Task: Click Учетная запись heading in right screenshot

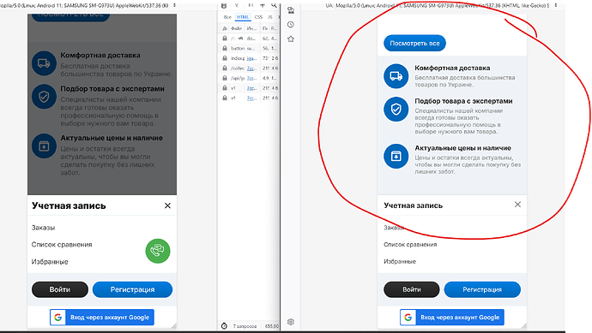Action: click(x=413, y=205)
